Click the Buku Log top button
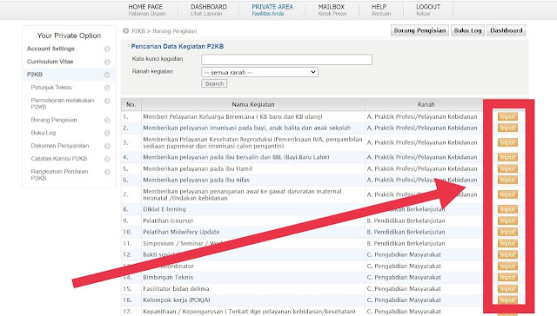This screenshot has width=557, height=316. pos(467,30)
